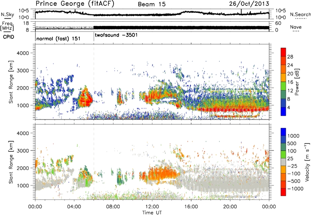Click the '28' power colorbar tick
The image size is (311, 215).
coord(290,57)
